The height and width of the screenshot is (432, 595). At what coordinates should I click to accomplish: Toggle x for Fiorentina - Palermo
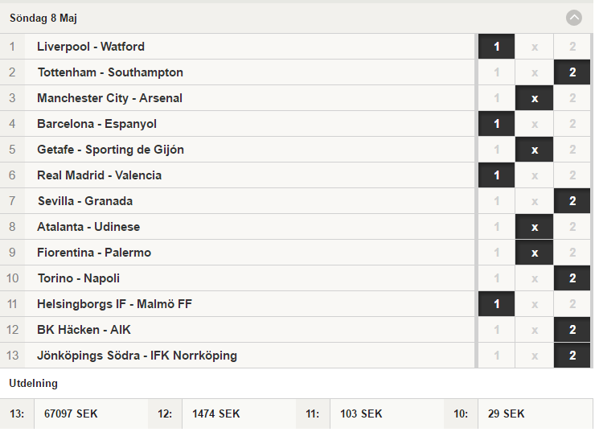(x=534, y=253)
